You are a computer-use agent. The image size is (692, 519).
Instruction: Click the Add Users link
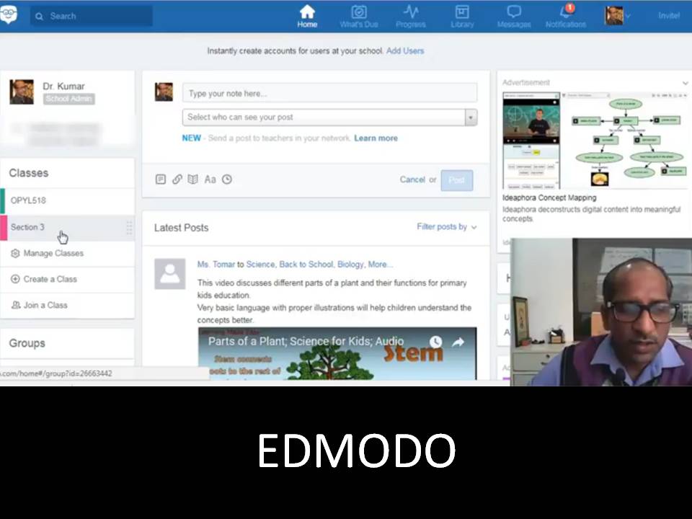tap(405, 50)
